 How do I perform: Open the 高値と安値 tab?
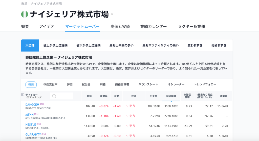(120, 26)
